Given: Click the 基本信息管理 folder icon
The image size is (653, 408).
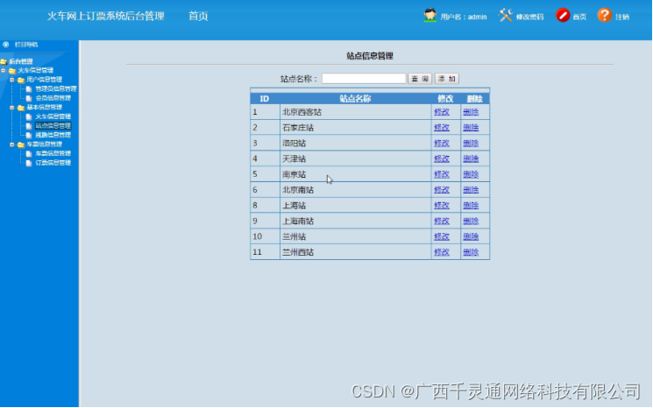Looking at the screenshot, I should 21,108.
